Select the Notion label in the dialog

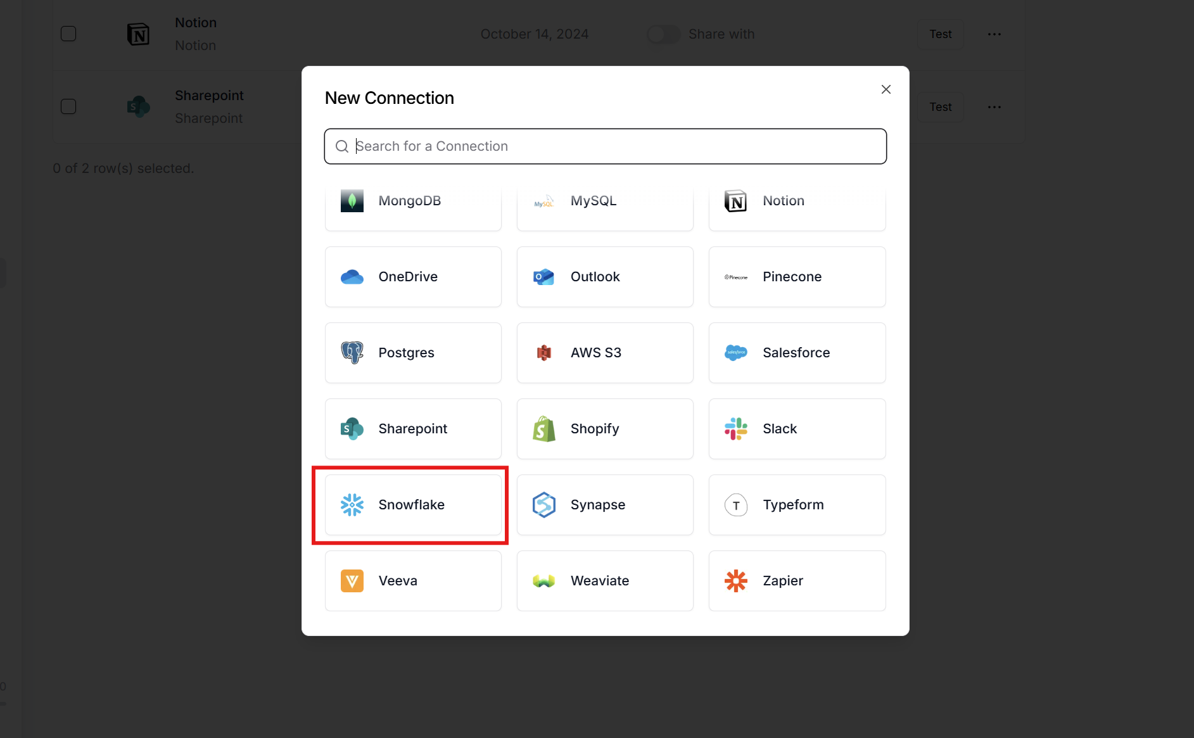(x=784, y=201)
